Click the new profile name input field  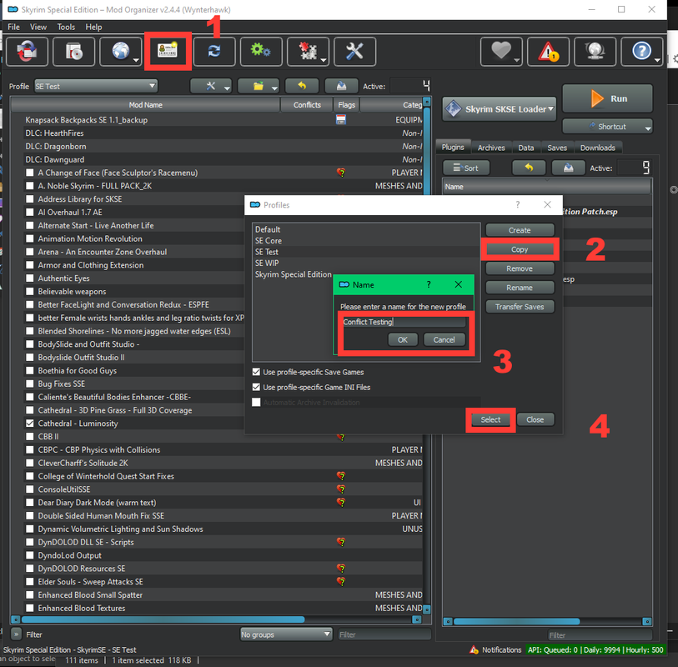click(404, 322)
